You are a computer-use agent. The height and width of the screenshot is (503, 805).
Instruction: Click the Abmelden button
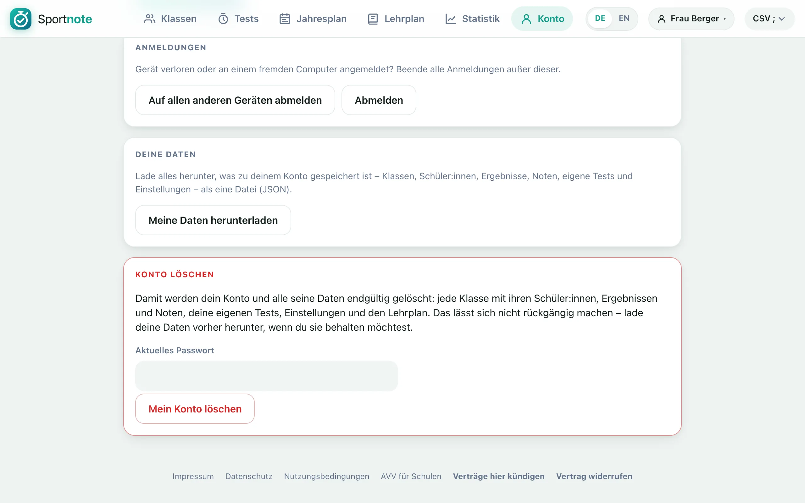click(379, 100)
